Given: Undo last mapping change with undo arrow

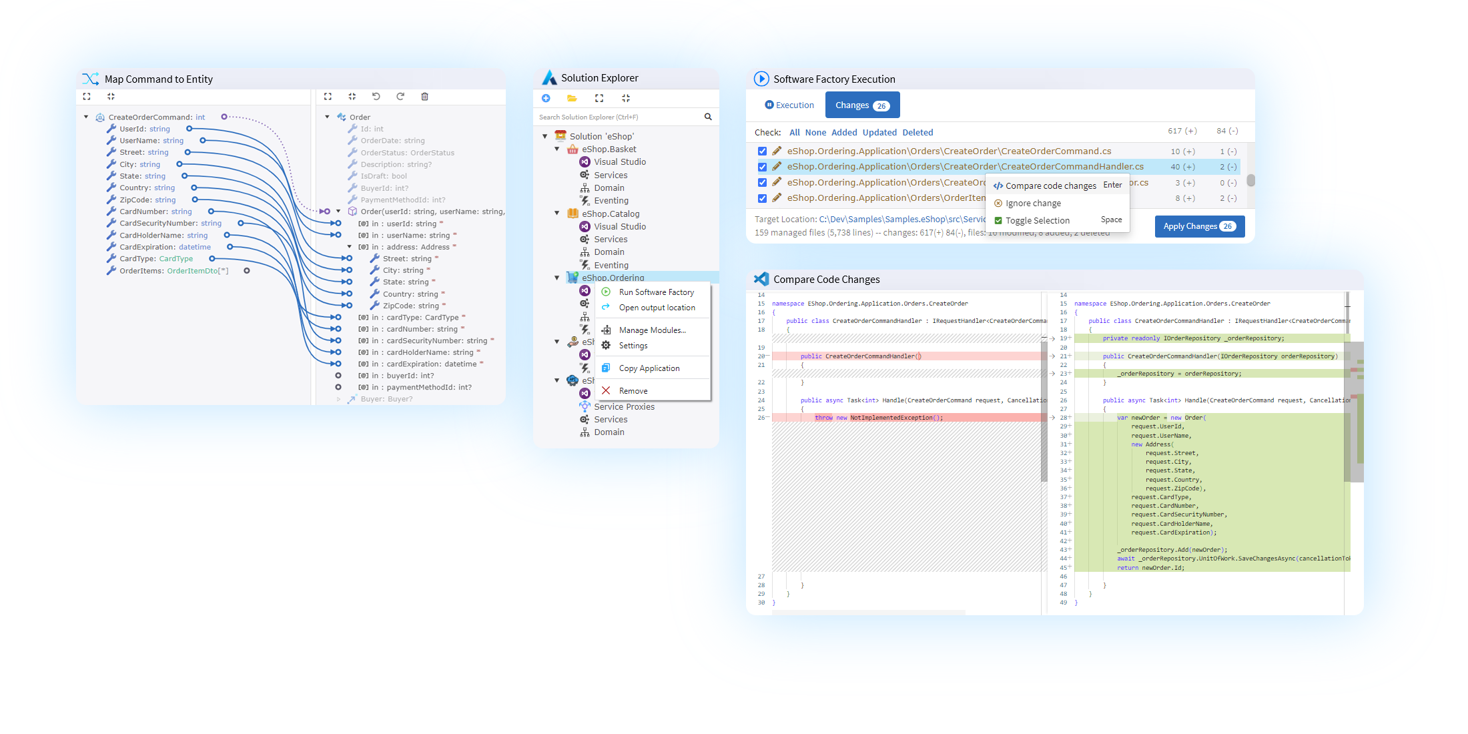Looking at the screenshot, I should click(376, 96).
